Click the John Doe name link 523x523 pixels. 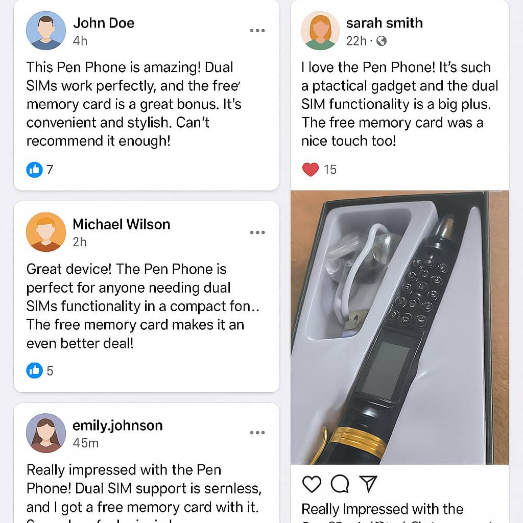(104, 23)
